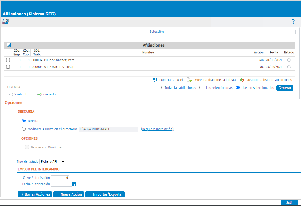This screenshot has height=206, width=301.
Task: Click the Fecha column header
Action: (x=274, y=52)
